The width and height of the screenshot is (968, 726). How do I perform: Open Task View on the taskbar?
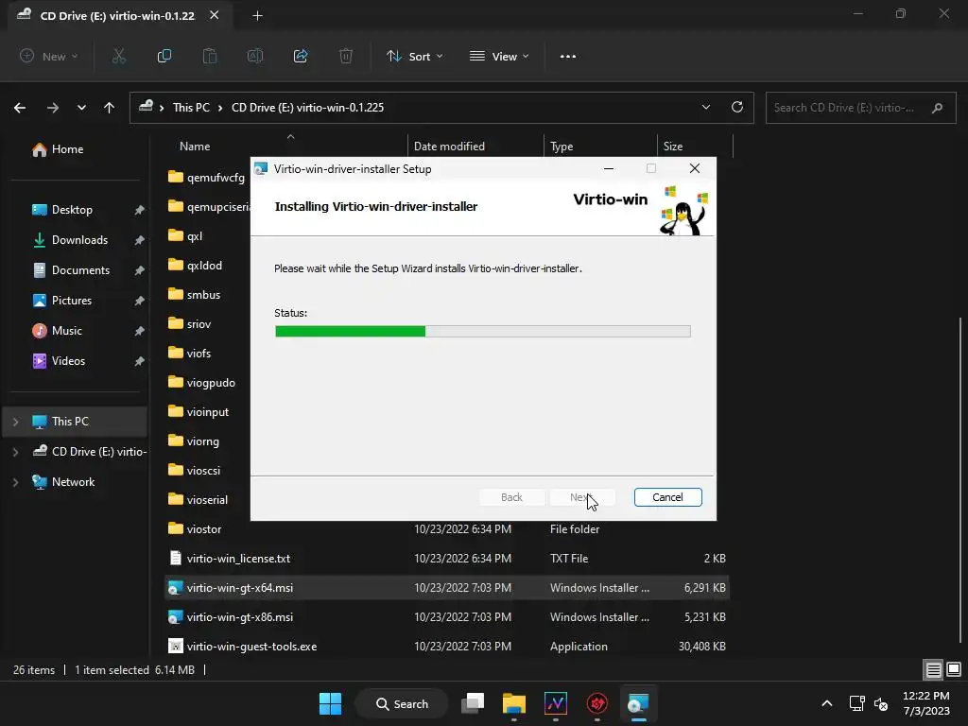[473, 703]
